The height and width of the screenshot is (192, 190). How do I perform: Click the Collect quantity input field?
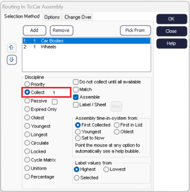[61, 93]
